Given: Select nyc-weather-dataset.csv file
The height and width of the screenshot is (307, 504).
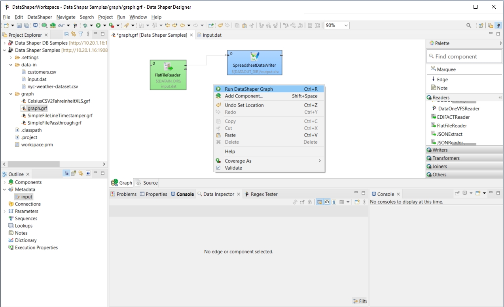Looking at the screenshot, I should tap(50, 86).
